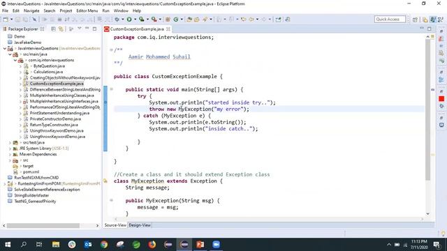447x251 pixels.
Task: Collapse the com.iq.interviewquestions package node
Action: click(15, 61)
